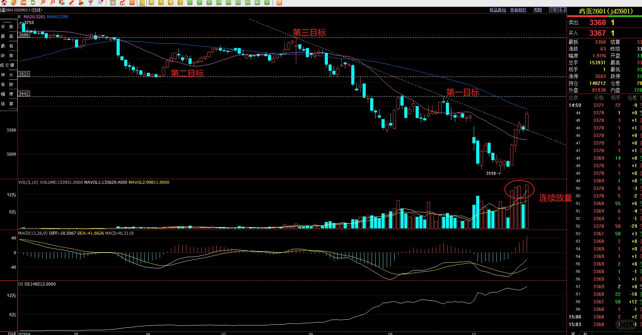Click the 卖出 sell price 3368

click(x=598, y=22)
